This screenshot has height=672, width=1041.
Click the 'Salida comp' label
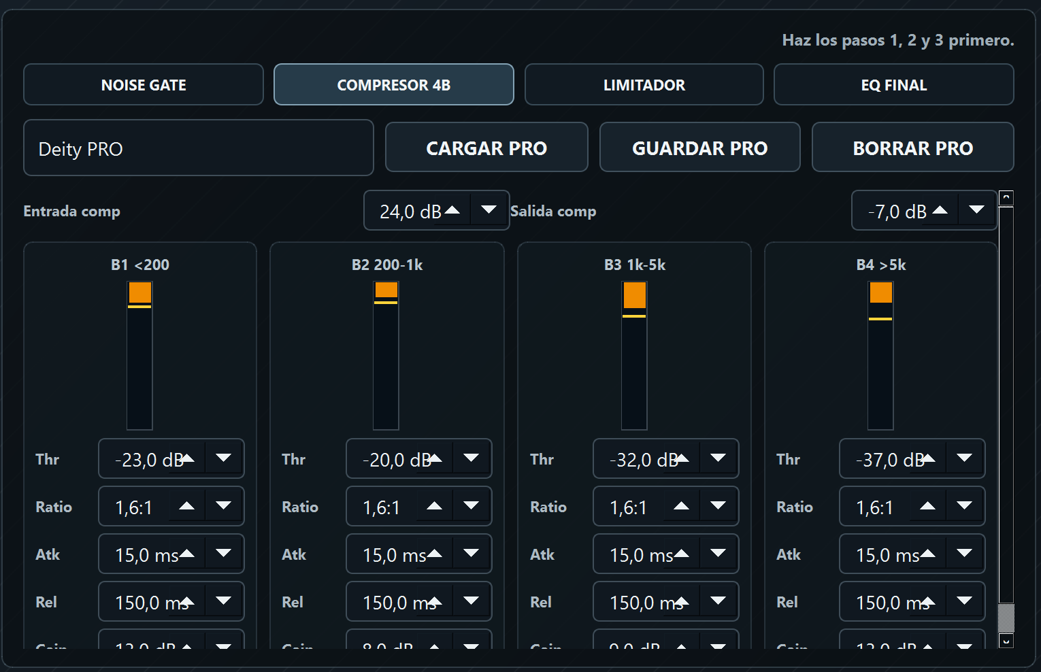pyautogui.click(x=553, y=212)
